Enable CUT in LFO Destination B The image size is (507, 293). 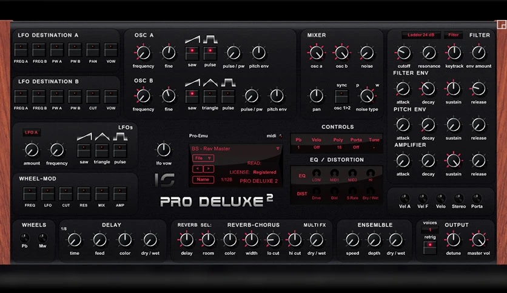[x=93, y=96]
